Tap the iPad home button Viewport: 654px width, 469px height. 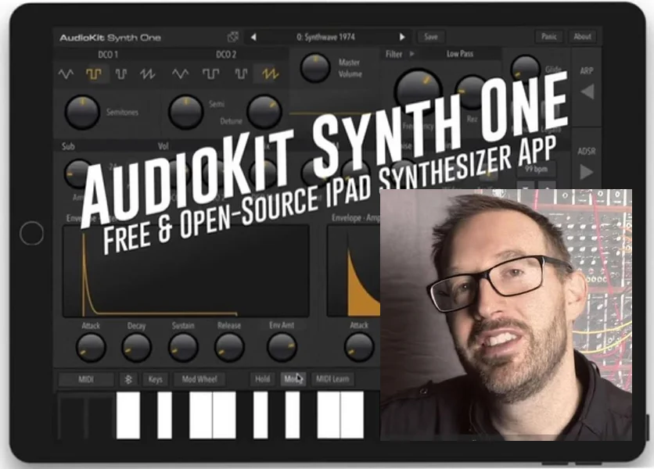tap(31, 234)
